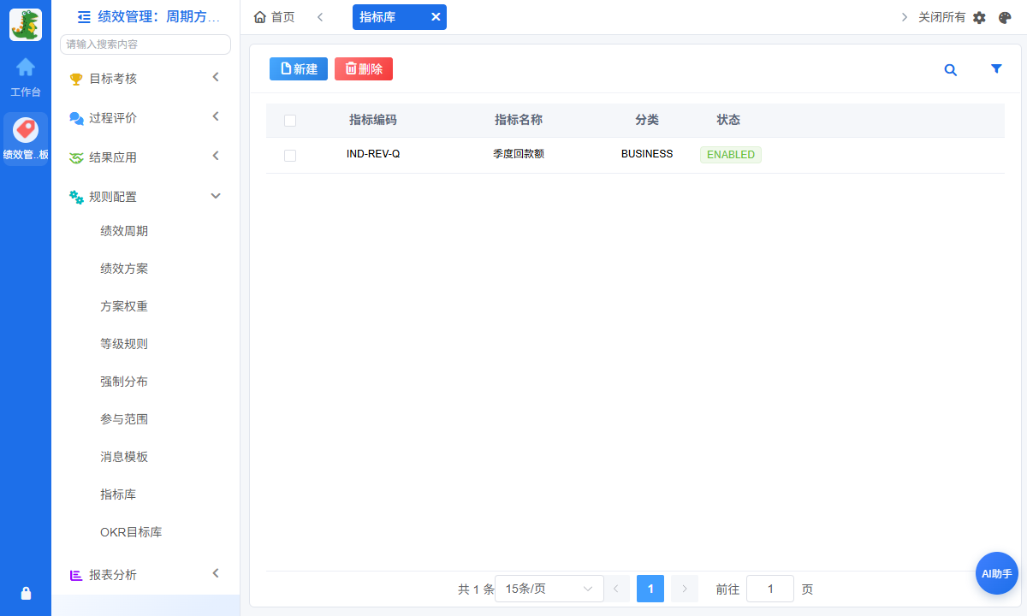Open the 工作台 home icon

tap(26, 67)
